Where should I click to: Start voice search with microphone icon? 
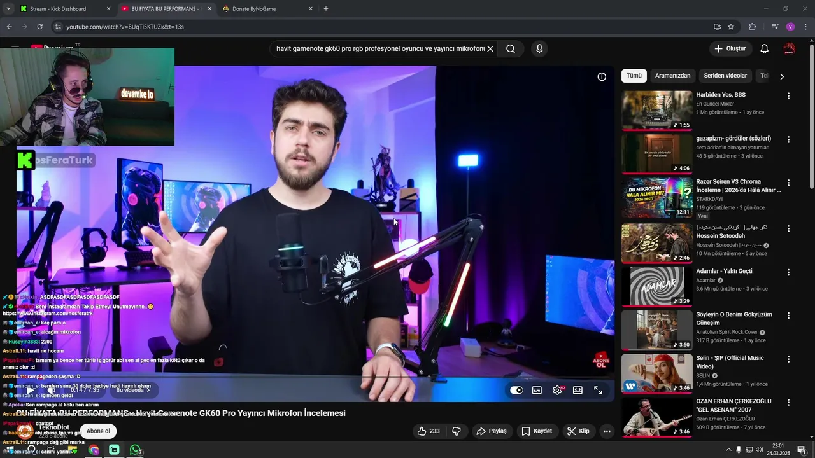[539, 48]
